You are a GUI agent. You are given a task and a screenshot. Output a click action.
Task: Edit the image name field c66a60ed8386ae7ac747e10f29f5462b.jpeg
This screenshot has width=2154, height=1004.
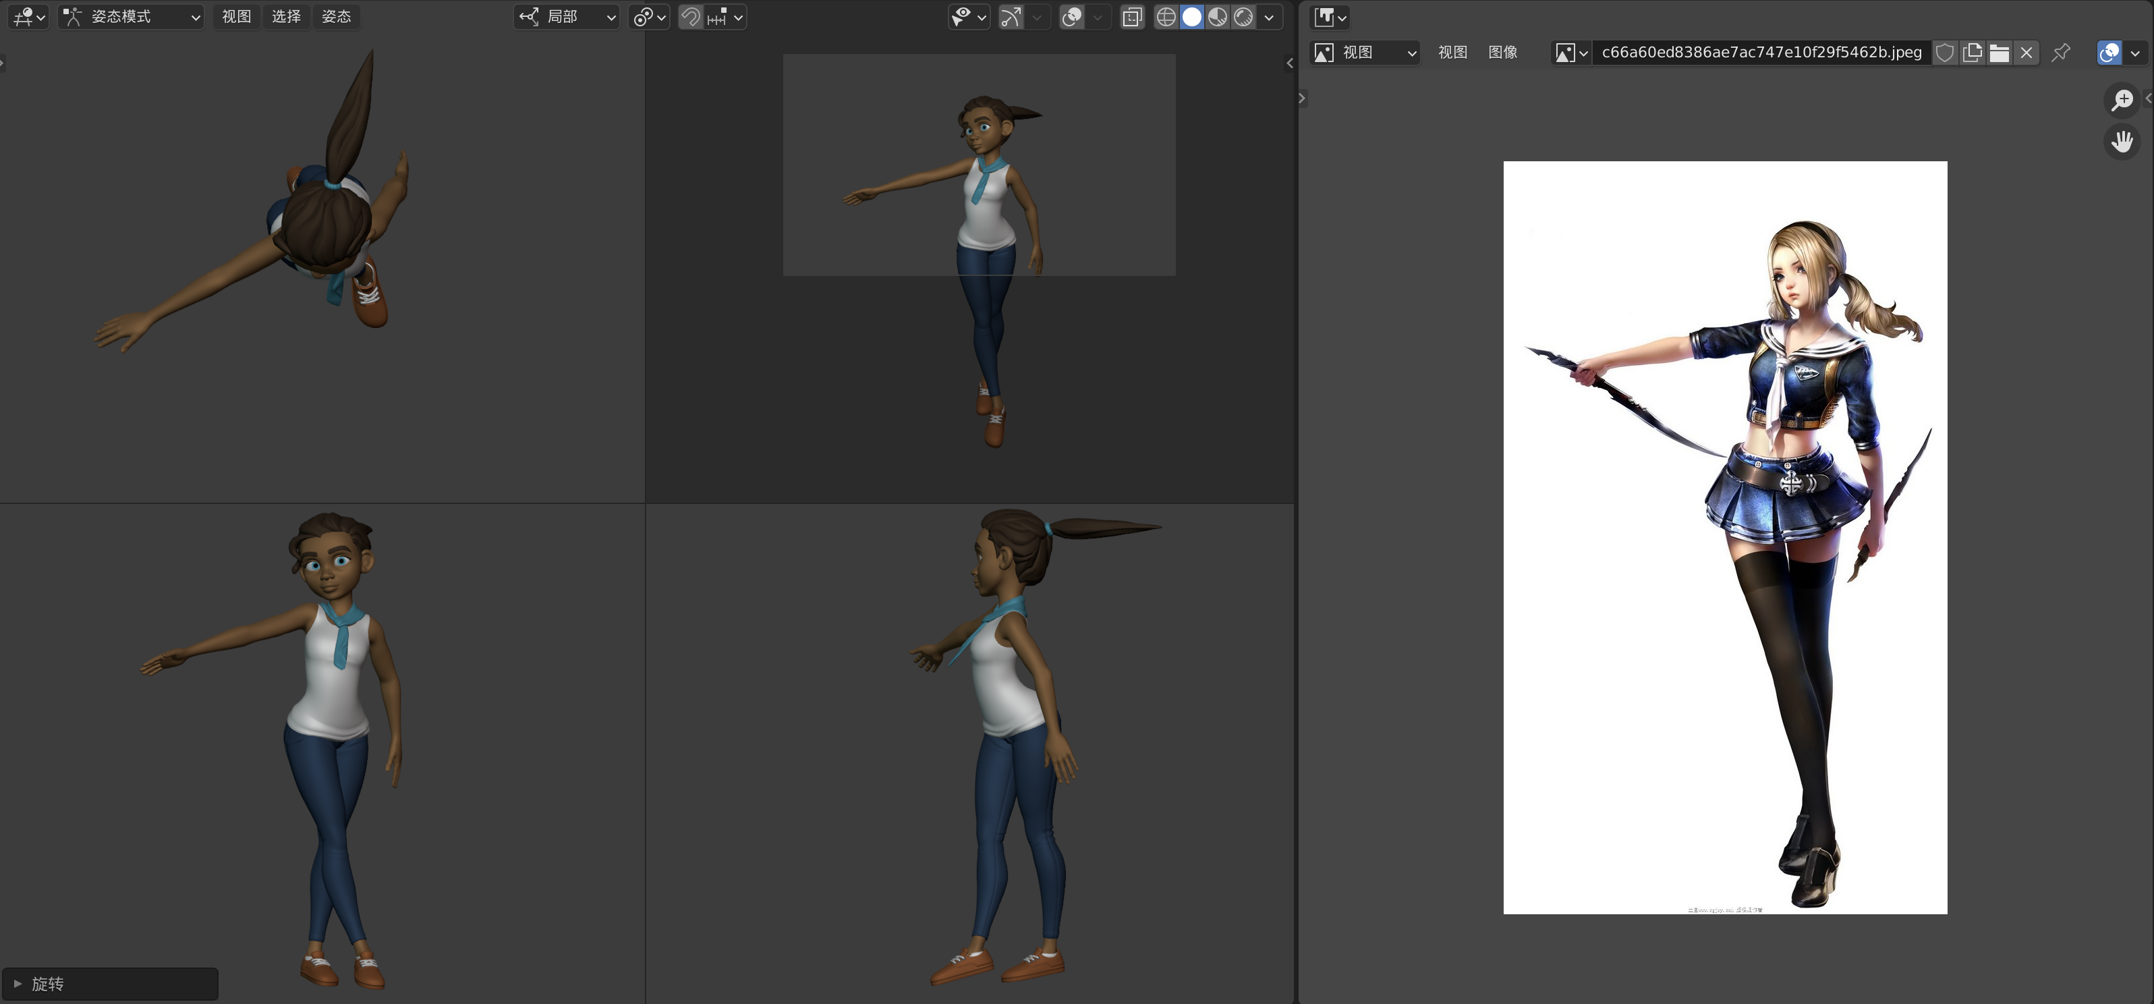coord(1761,53)
